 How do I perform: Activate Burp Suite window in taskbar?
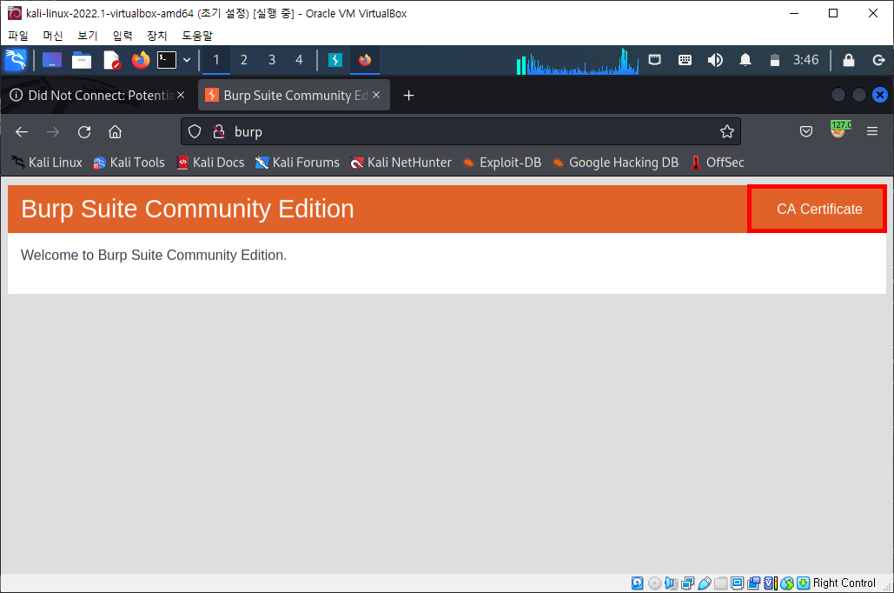(335, 60)
